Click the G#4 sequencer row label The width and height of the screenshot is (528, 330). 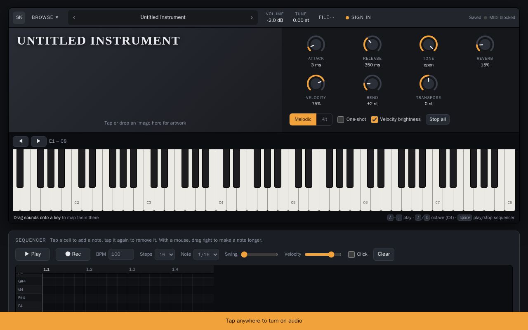pyautogui.click(x=29, y=281)
